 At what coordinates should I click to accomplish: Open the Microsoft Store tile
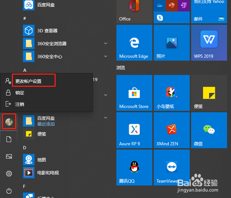coord(134,93)
